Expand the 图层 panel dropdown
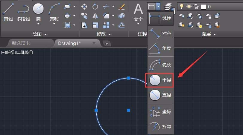This screenshot has width=243, height=135. [x=215, y=34]
